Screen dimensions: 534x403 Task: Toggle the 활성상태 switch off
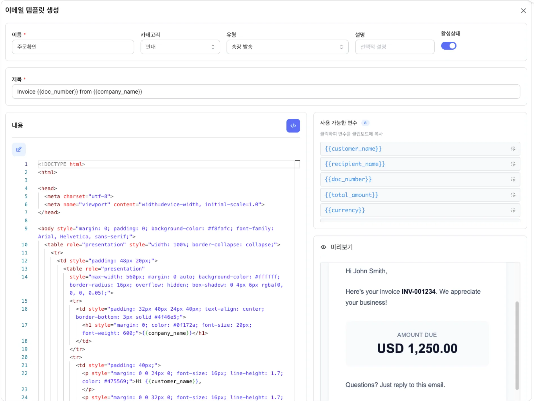[x=448, y=46]
